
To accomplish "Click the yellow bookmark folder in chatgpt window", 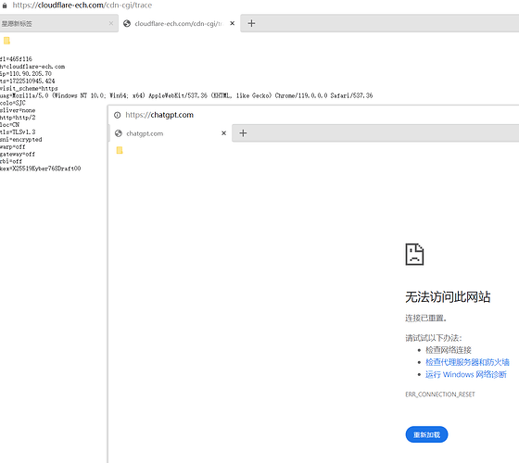I will (120, 150).
